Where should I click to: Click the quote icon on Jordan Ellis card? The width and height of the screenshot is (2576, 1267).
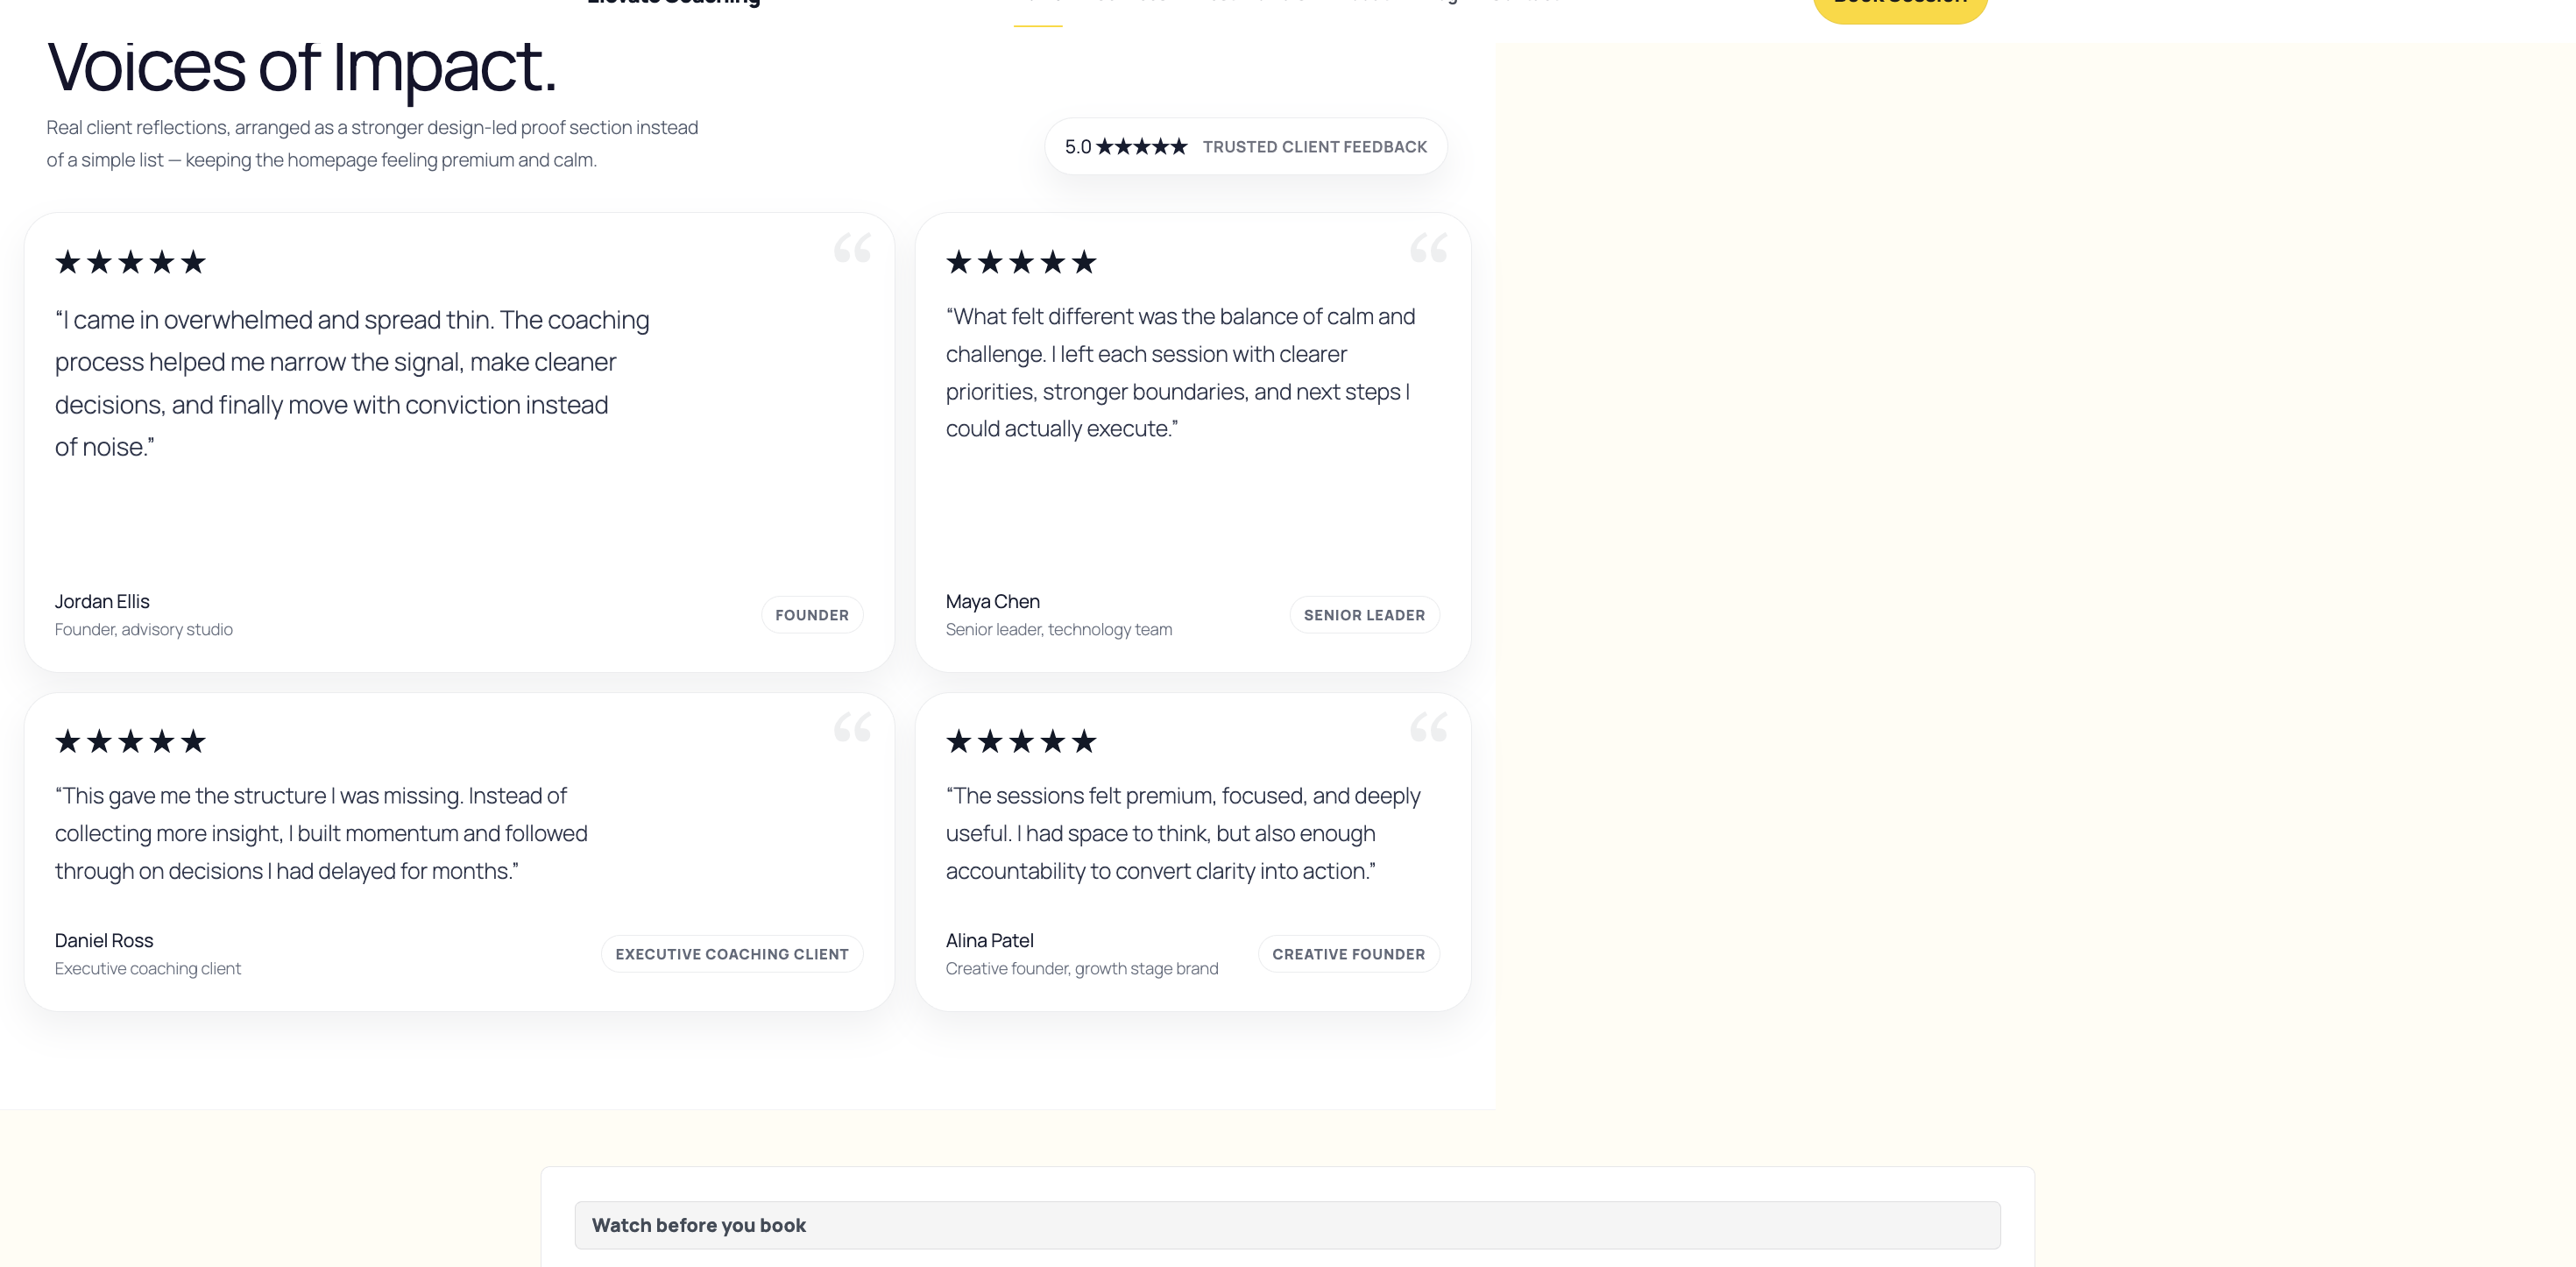(x=852, y=248)
